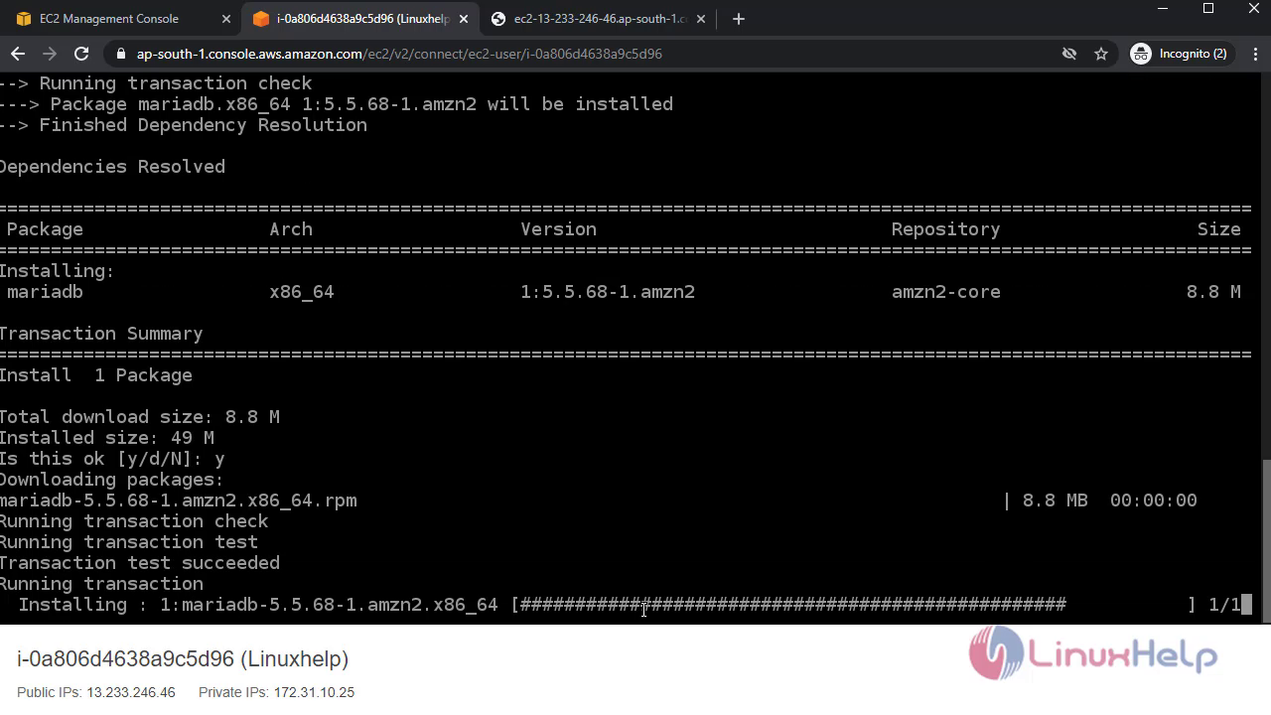Click the third-party cookies blocked eye icon
The height and width of the screenshot is (715, 1271).
(x=1069, y=54)
